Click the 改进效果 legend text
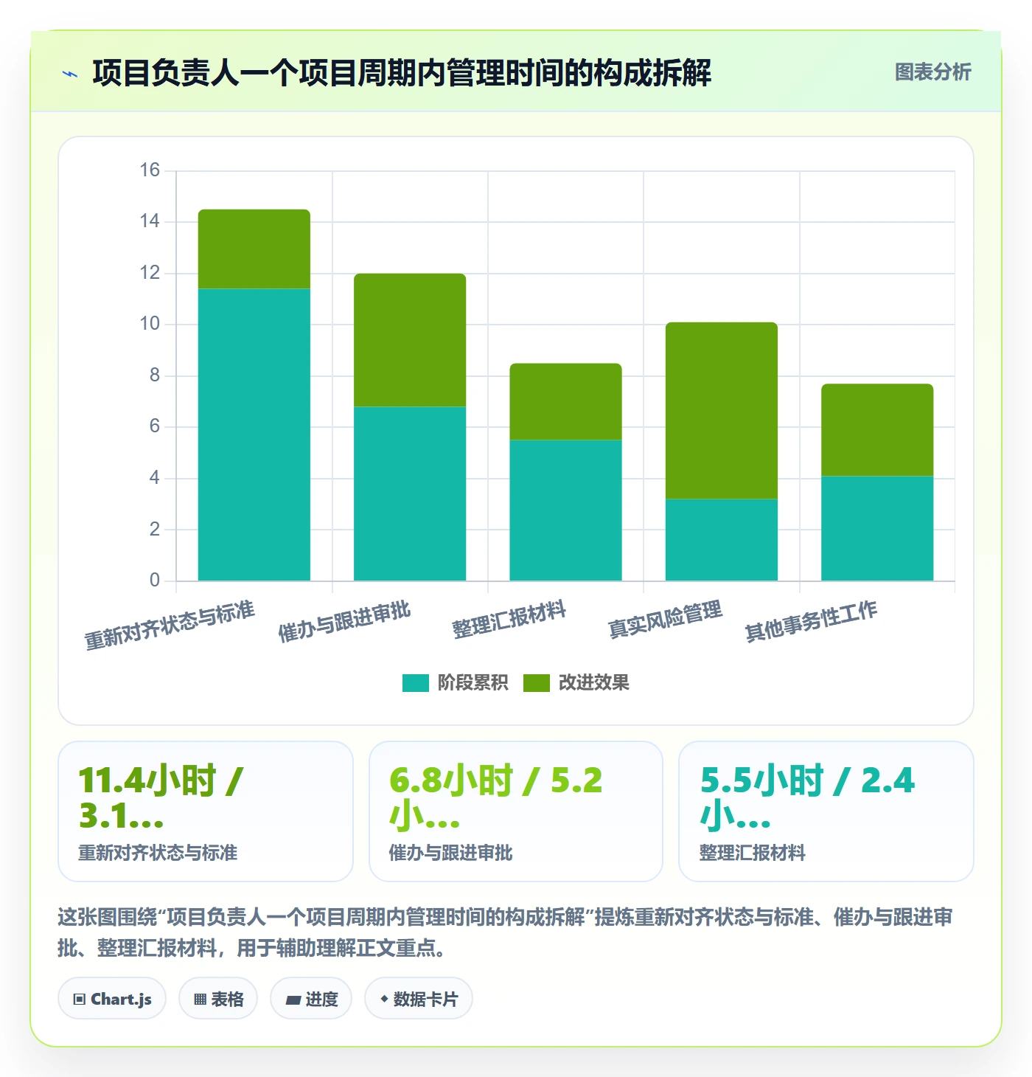 [593, 683]
